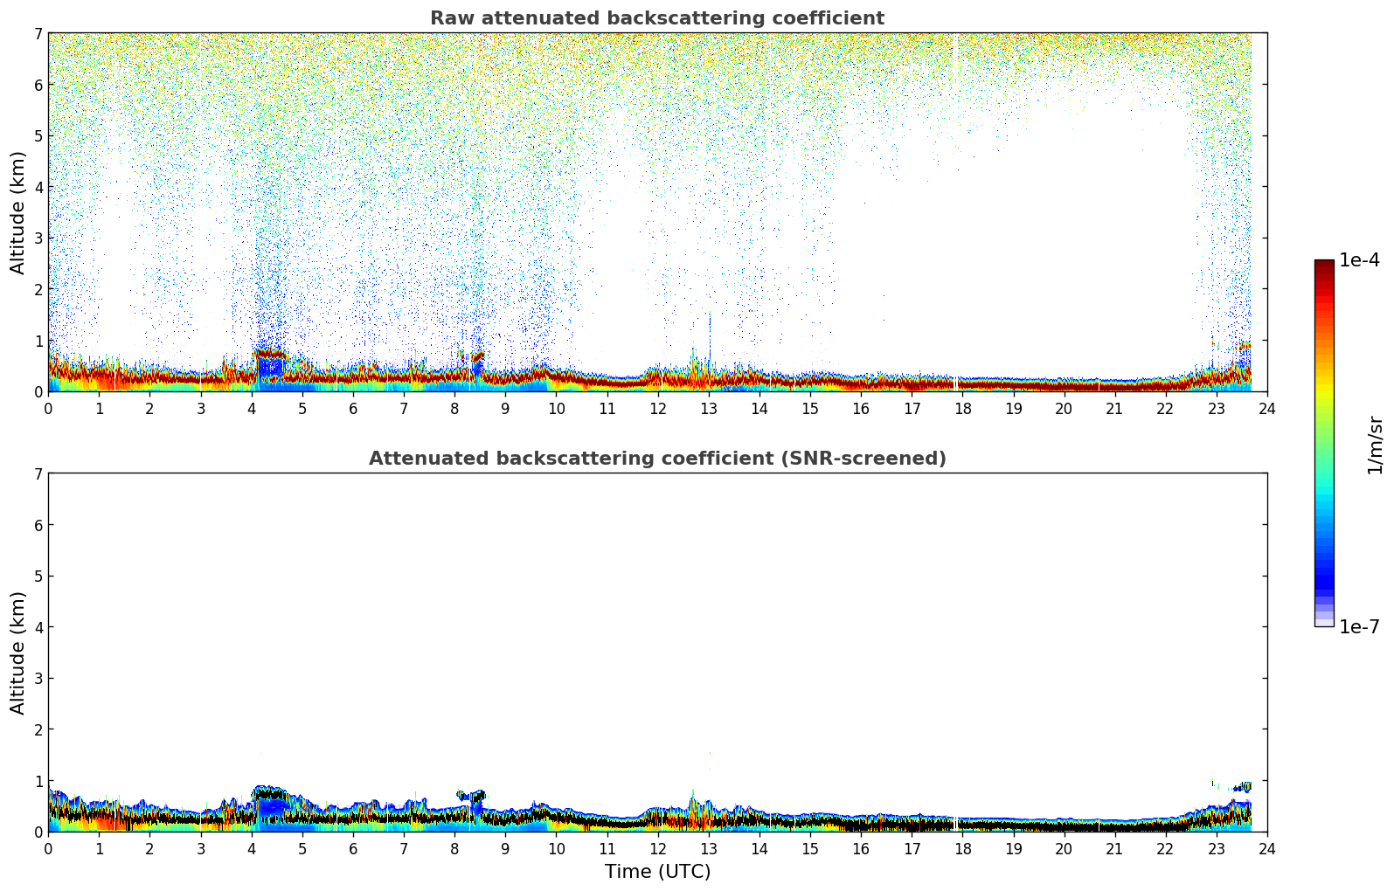Click the 1e-4 label above the colorbar

[1359, 260]
